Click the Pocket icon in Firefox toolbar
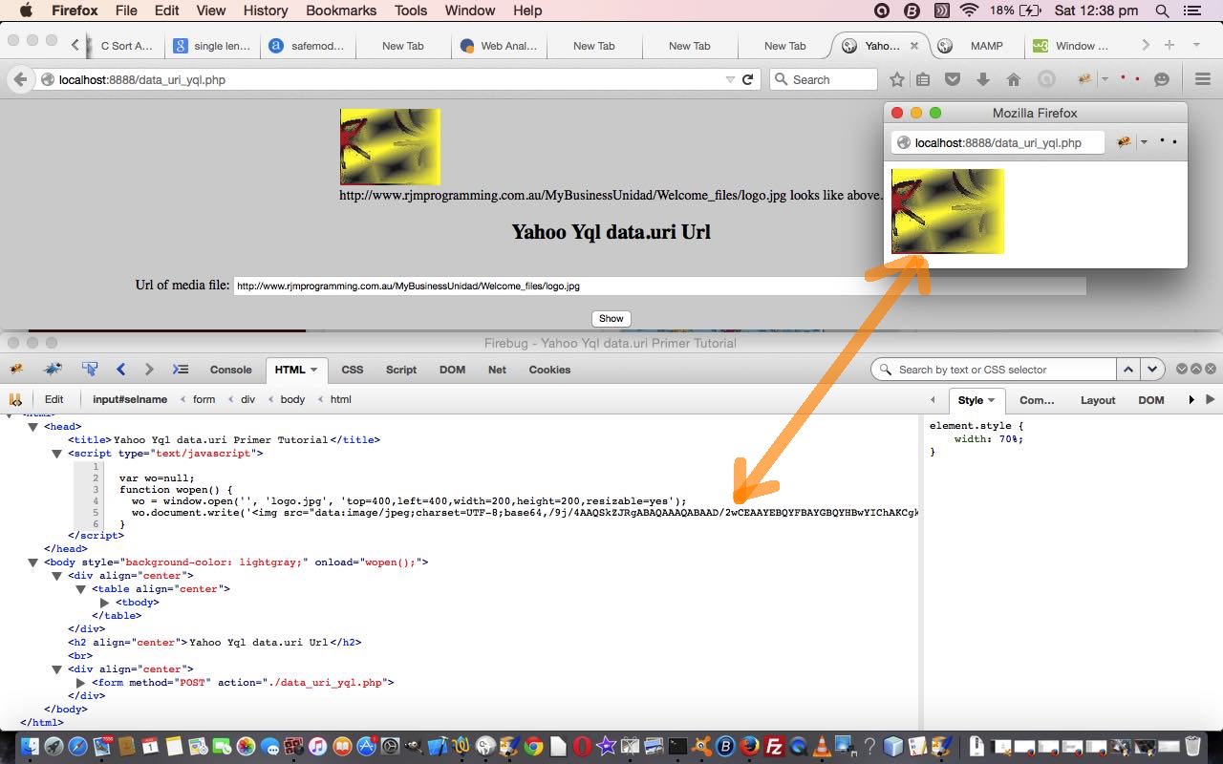Image resolution: width=1223 pixels, height=764 pixels. click(x=953, y=80)
